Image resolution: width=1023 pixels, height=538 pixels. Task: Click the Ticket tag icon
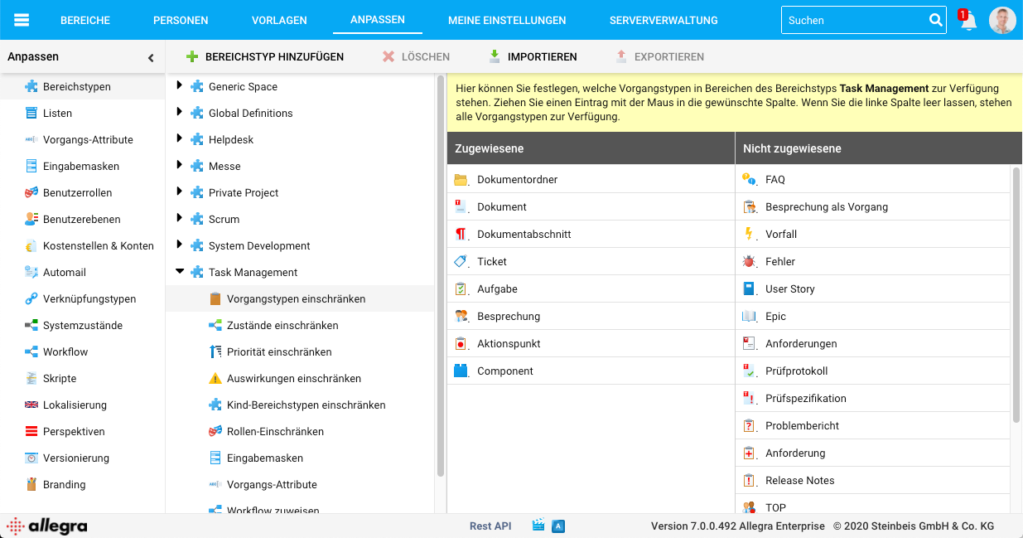(x=461, y=261)
